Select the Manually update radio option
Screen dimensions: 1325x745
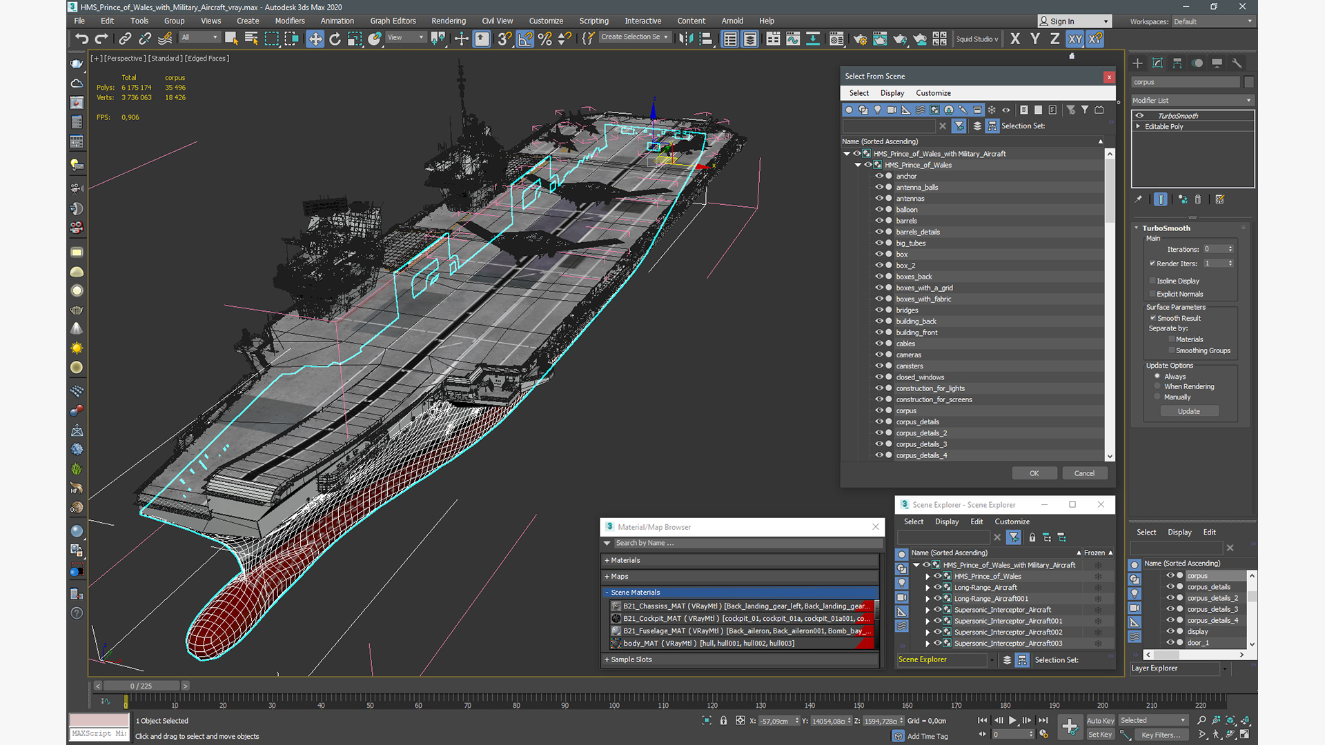(1157, 397)
